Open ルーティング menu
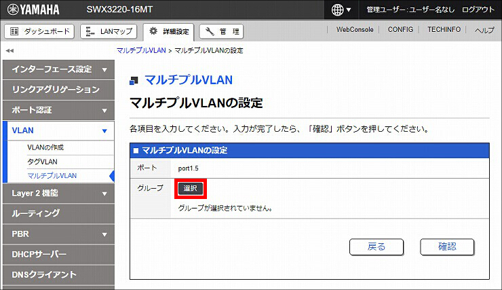This screenshot has width=502, height=290. click(x=58, y=213)
